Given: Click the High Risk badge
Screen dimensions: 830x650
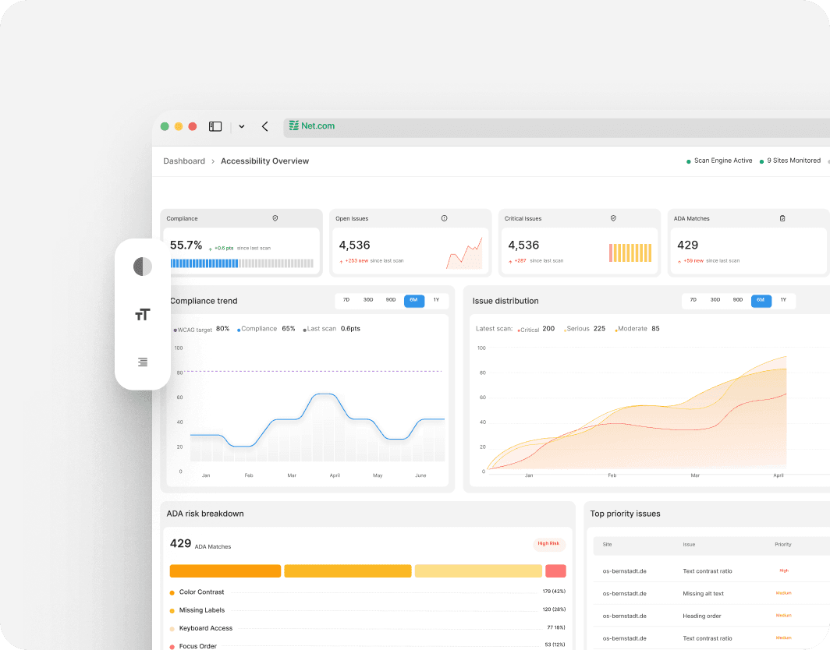Looking at the screenshot, I should (x=549, y=544).
